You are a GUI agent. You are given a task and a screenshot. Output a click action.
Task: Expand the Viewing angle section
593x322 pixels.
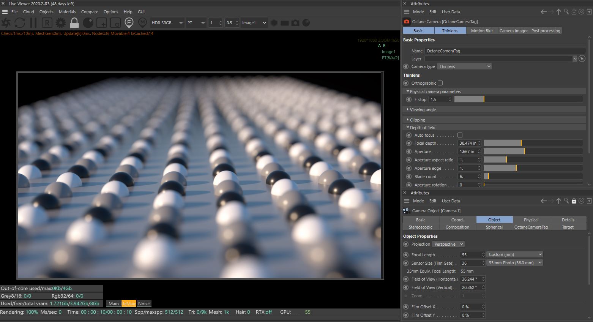tap(423, 110)
